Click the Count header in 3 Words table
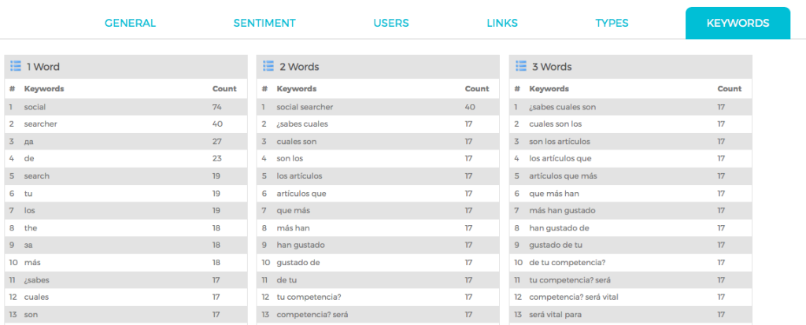The width and height of the screenshot is (806, 325). pos(730,88)
